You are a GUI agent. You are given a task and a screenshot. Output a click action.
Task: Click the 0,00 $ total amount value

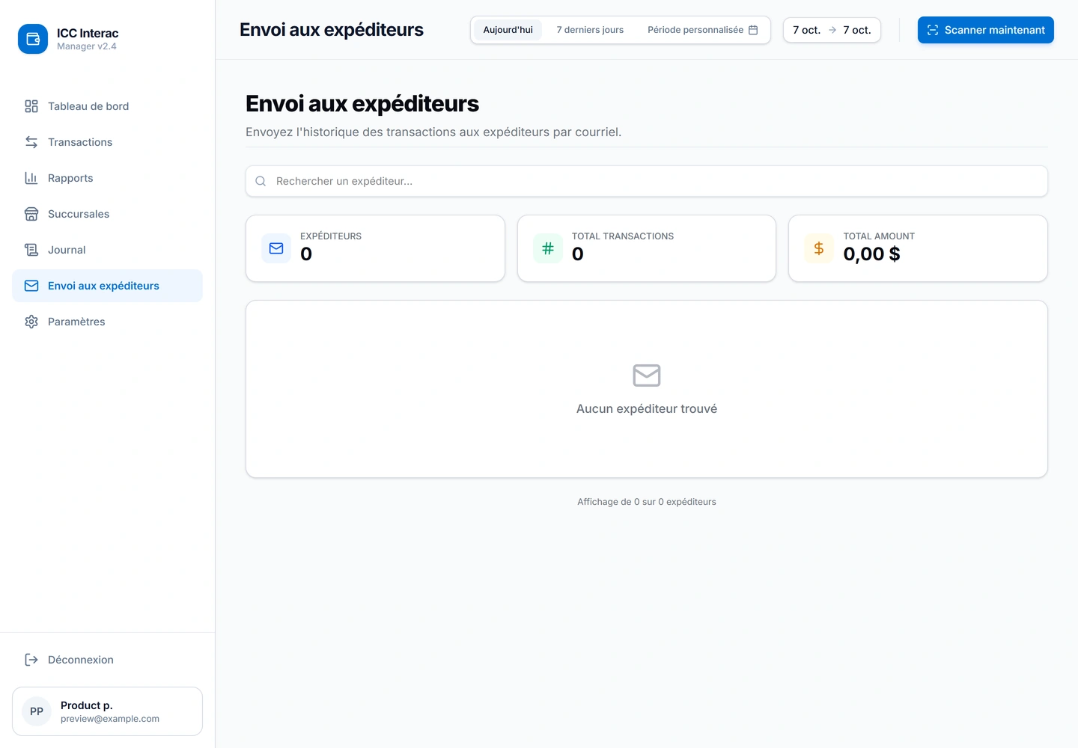click(871, 254)
